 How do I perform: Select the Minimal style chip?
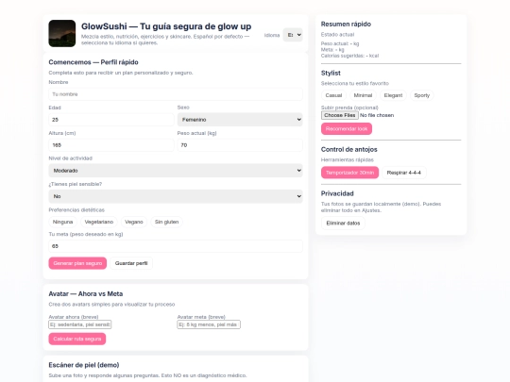click(363, 95)
